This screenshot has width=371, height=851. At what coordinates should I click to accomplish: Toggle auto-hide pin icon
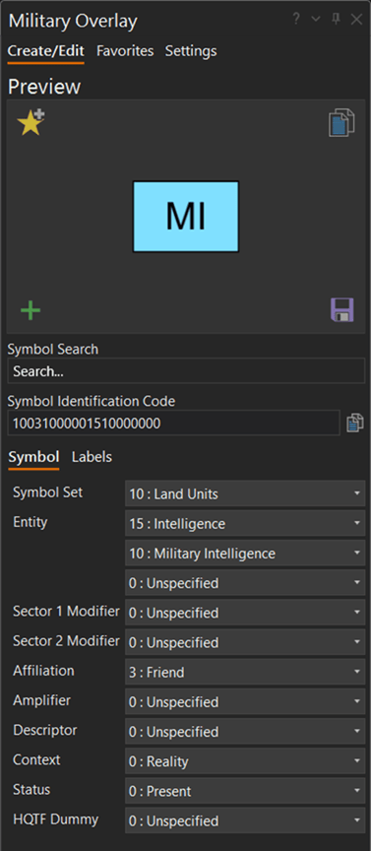pyautogui.click(x=336, y=19)
